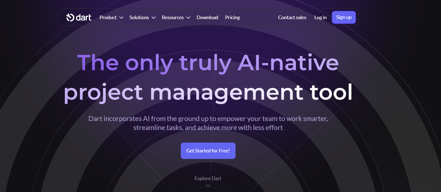
Task: Expand the Solutions dropdown chevron
Action: point(153,17)
